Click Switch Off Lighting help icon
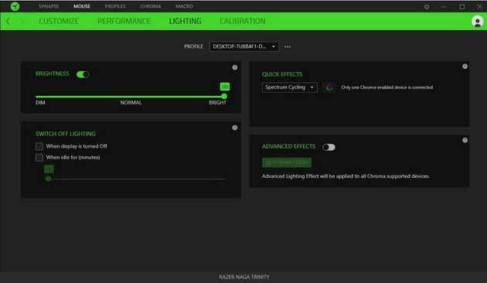The height and width of the screenshot is (283, 487). (235, 128)
